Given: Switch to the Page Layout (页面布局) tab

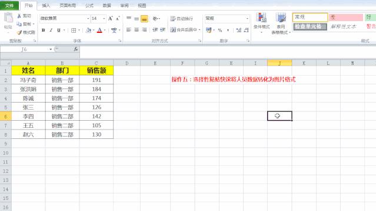Looking at the screenshot, I should click(68, 5).
